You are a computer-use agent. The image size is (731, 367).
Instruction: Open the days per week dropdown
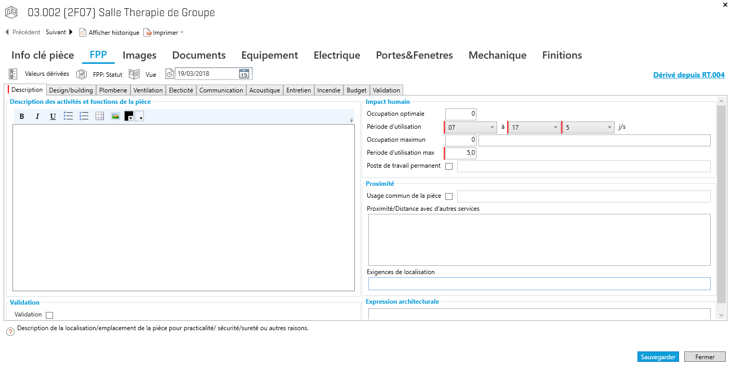pos(589,127)
